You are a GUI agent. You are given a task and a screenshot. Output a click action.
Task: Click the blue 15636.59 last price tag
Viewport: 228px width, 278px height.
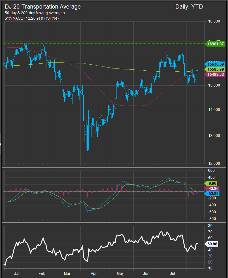coord(216,64)
